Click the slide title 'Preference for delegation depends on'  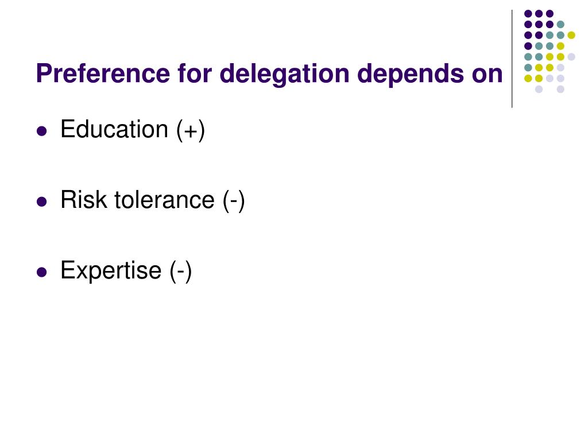pos(269,73)
